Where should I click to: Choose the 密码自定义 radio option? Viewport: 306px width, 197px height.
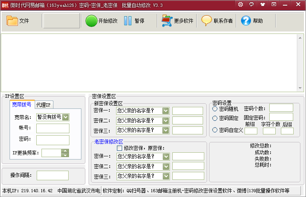click(x=215, y=130)
